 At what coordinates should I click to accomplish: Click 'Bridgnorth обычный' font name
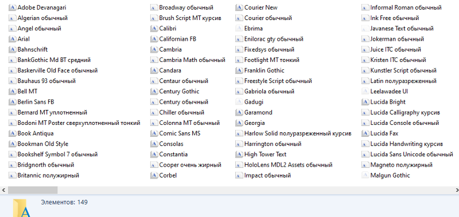tap(46, 165)
